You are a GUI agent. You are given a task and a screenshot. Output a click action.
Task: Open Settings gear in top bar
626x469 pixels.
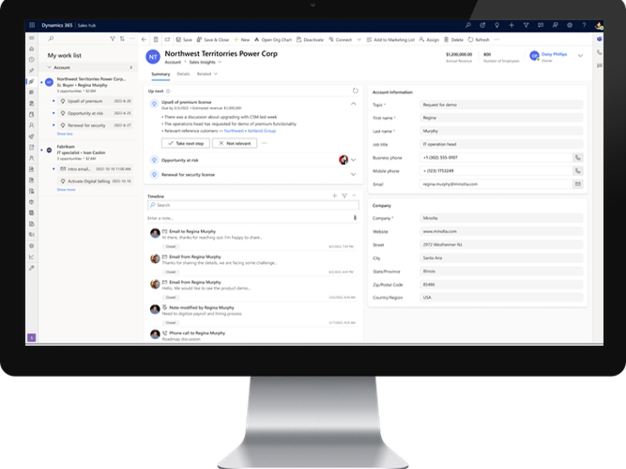pyautogui.click(x=569, y=25)
